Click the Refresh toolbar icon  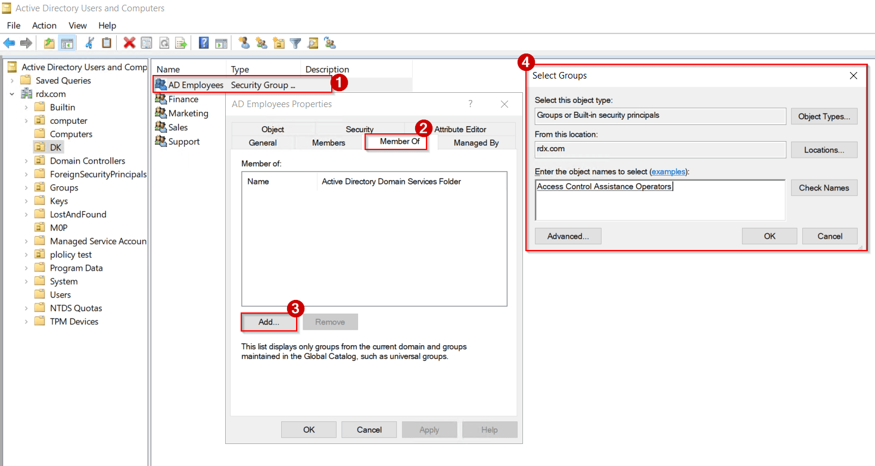point(163,42)
